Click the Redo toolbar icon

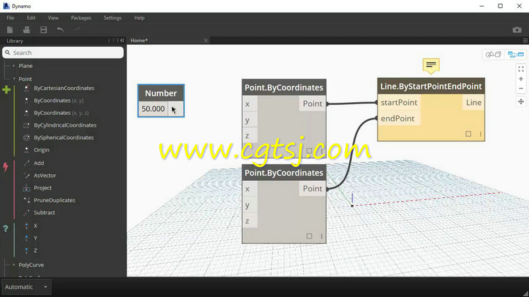coord(77,30)
